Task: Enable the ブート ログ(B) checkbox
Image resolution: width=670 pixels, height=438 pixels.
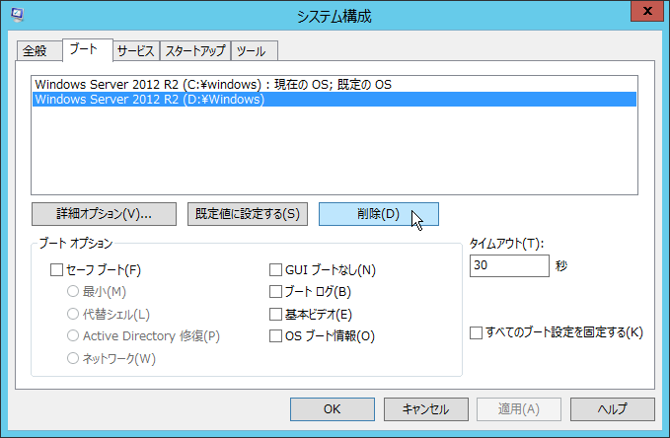Action: (276, 291)
